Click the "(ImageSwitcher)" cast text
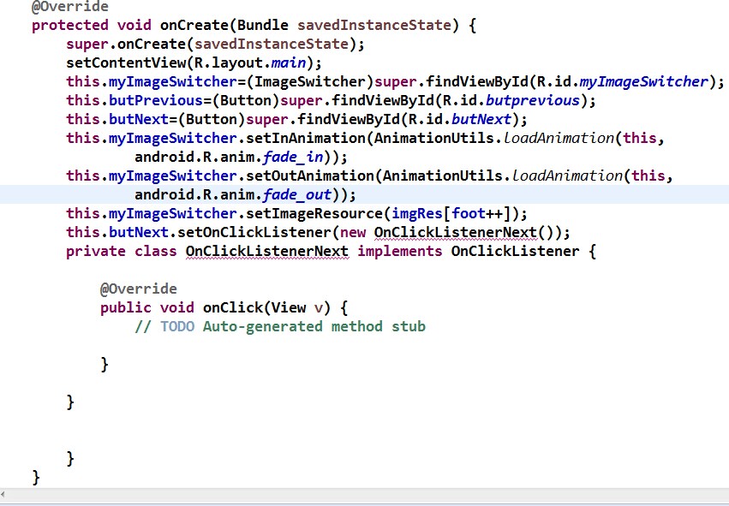 coord(310,82)
